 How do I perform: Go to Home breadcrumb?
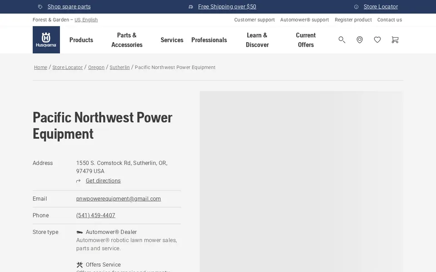click(x=40, y=68)
